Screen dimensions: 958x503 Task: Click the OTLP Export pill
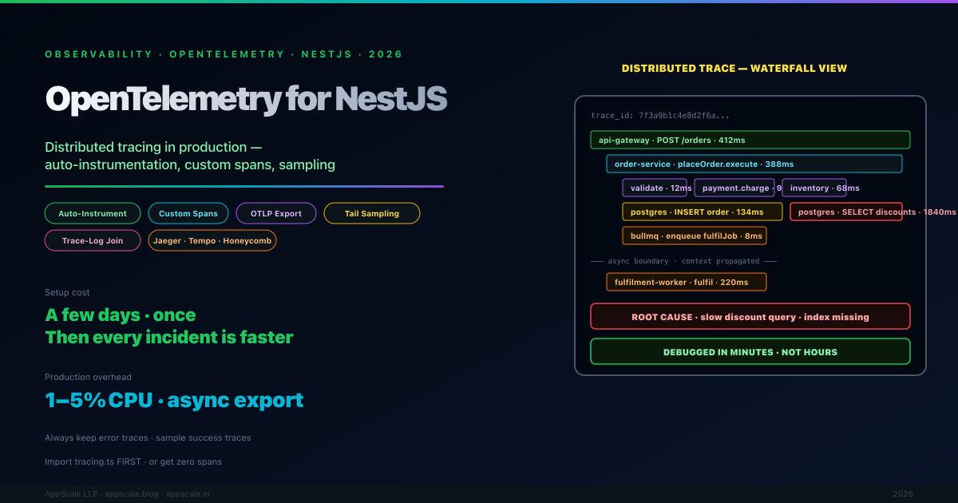pyautogui.click(x=276, y=213)
